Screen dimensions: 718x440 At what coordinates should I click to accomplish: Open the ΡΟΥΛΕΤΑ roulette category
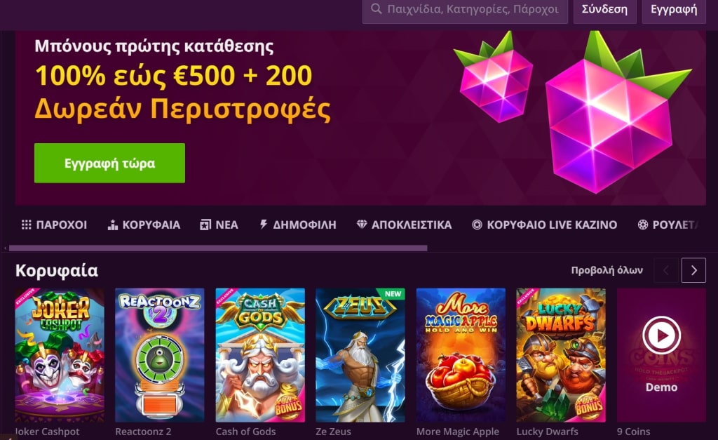coord(668,225)
